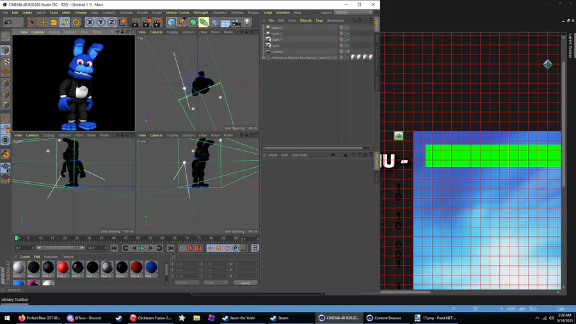Screen dimensions: 576x324
Task: Toggle the coordinate system icon
Action: pyautogui.click(x=123, y=22)
